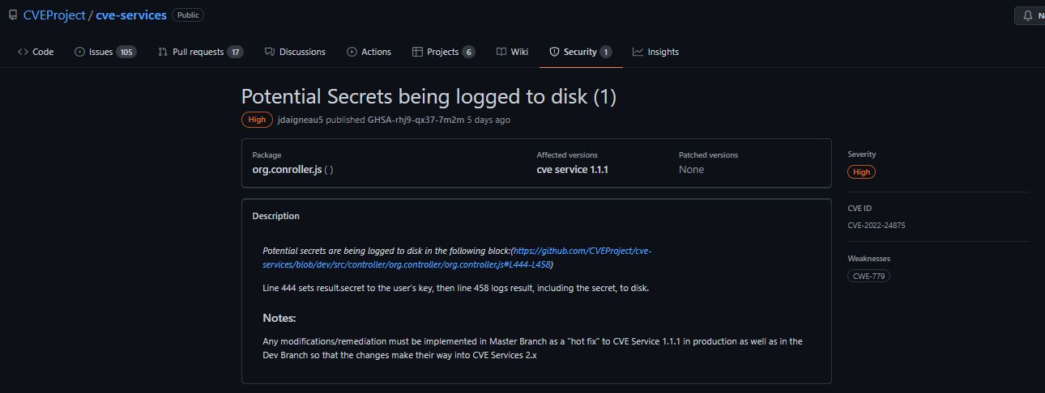Click the CWE-779 weakness tag
This screenshot has width=1045, height=393.
(869, 276)
